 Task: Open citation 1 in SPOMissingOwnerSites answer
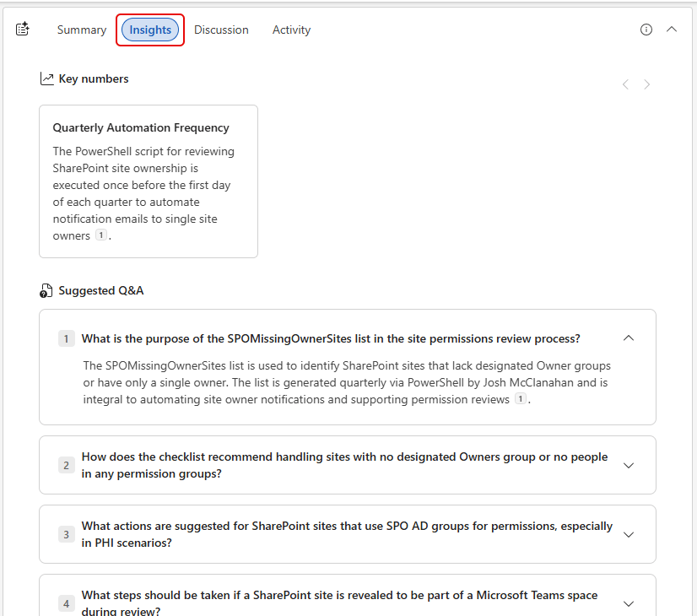(521, 399)
